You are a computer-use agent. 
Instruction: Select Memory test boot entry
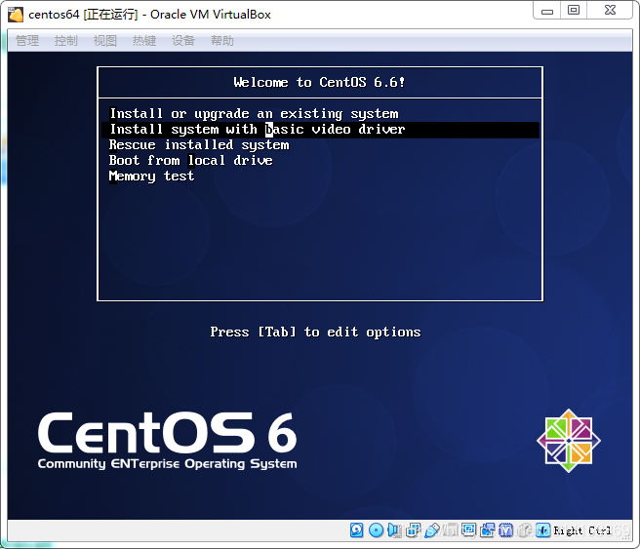(320, 176)
